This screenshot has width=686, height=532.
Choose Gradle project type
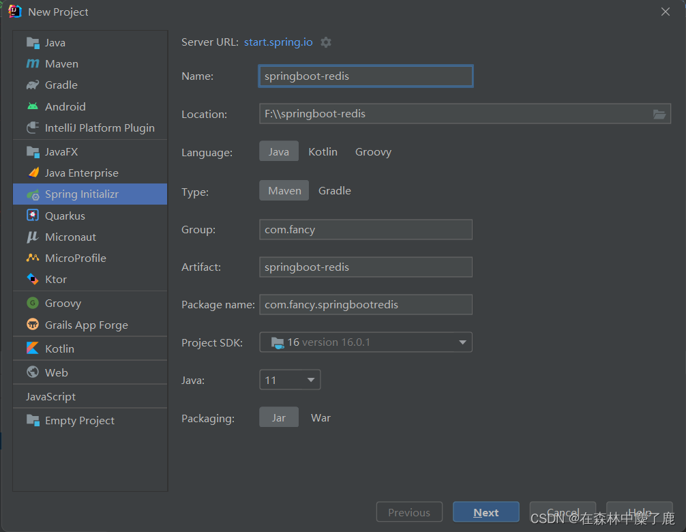click(335, 191)
